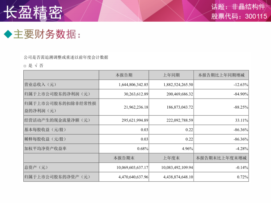This screenshot has height=203, width=271.
Task: Tick the 是 checkbox
Action: [25, 66]
